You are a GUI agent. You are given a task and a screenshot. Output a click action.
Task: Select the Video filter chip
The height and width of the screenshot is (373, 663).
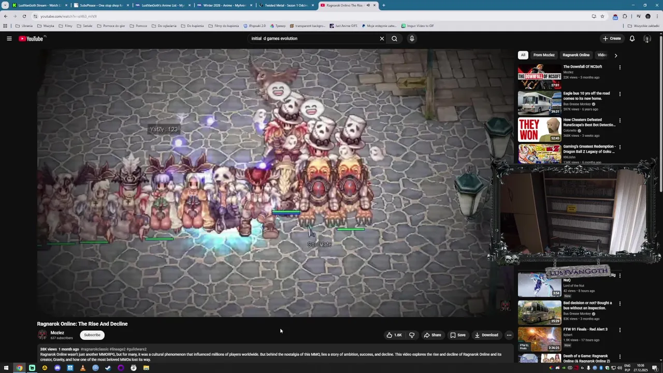pyautogui.click(x=602, y=55)
